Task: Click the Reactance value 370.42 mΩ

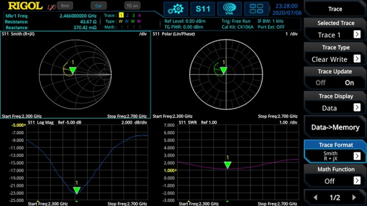Action: tap(85, 28)
